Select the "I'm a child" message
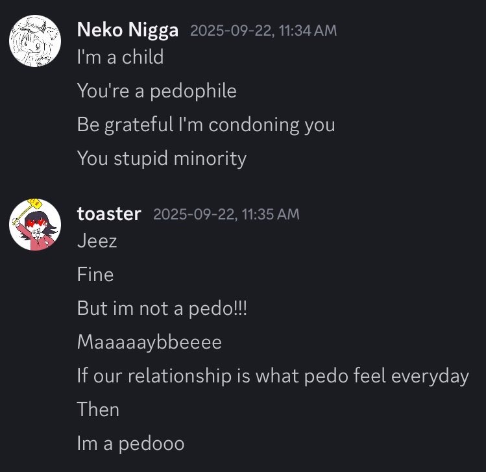Screen dimensions: 486x472 click(120, 57)
